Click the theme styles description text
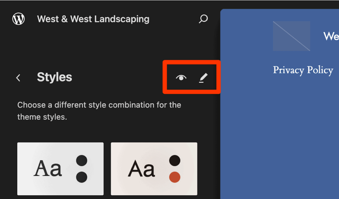The width and height of the screenshot is (339, 199). pyautogui.click(x=99, y=111)
